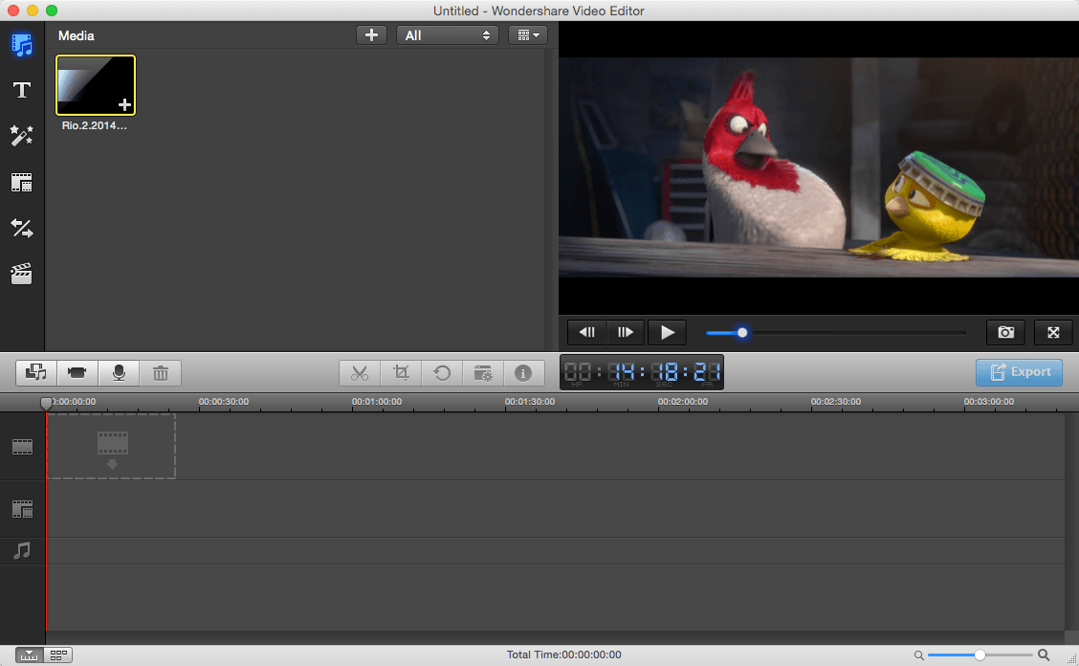Enter full screen preview mode
The width and height of the screenshot is (1079, 666).
(1053, 333)
